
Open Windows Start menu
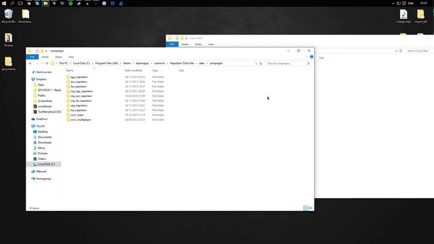pos(4,3)
